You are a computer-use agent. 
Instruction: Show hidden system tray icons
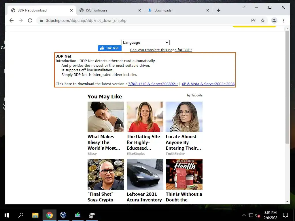click(244, 215)
